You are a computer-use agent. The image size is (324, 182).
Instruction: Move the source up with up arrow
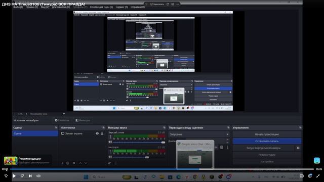coord(80,163)
